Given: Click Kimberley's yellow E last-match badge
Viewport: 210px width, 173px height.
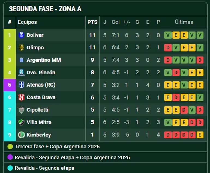Looking at the screenshot, I should click(x=200, y=135).
